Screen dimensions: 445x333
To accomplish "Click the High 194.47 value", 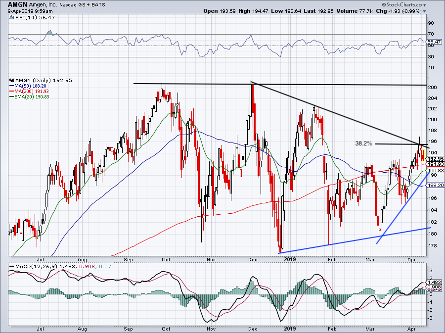I will [x=253, y=11].
